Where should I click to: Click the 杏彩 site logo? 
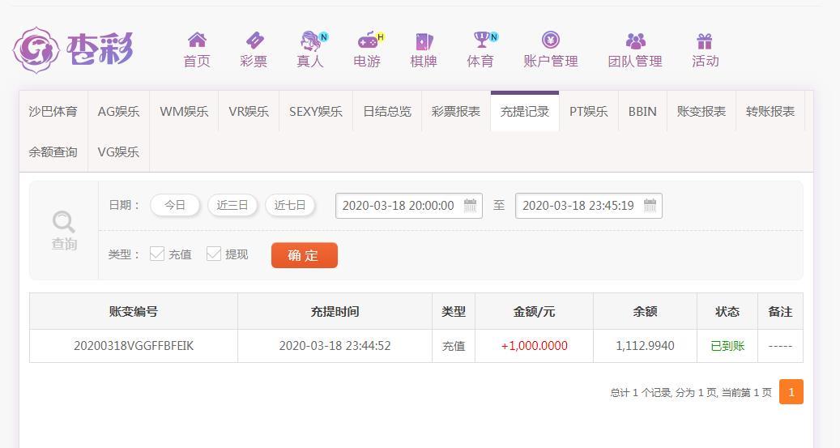click(x=73, y=50)
